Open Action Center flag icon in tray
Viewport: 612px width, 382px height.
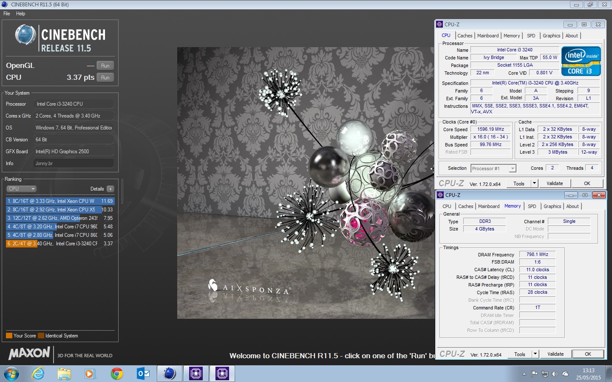pyautogui.click(x=534, y=374)
